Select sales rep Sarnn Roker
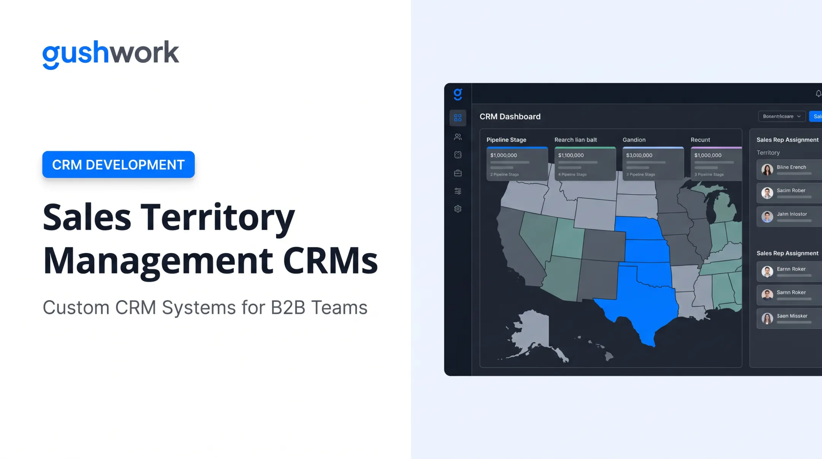Viewport: 822px width, 459px height. [x=789, y=295]
